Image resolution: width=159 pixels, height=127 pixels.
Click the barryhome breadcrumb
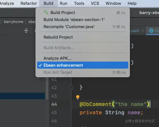pos(13,22)
